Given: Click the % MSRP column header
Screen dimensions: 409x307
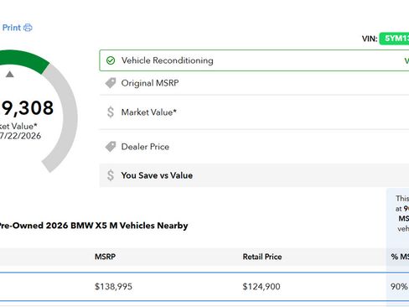Looking at the screenshot, I should (400, 257).
